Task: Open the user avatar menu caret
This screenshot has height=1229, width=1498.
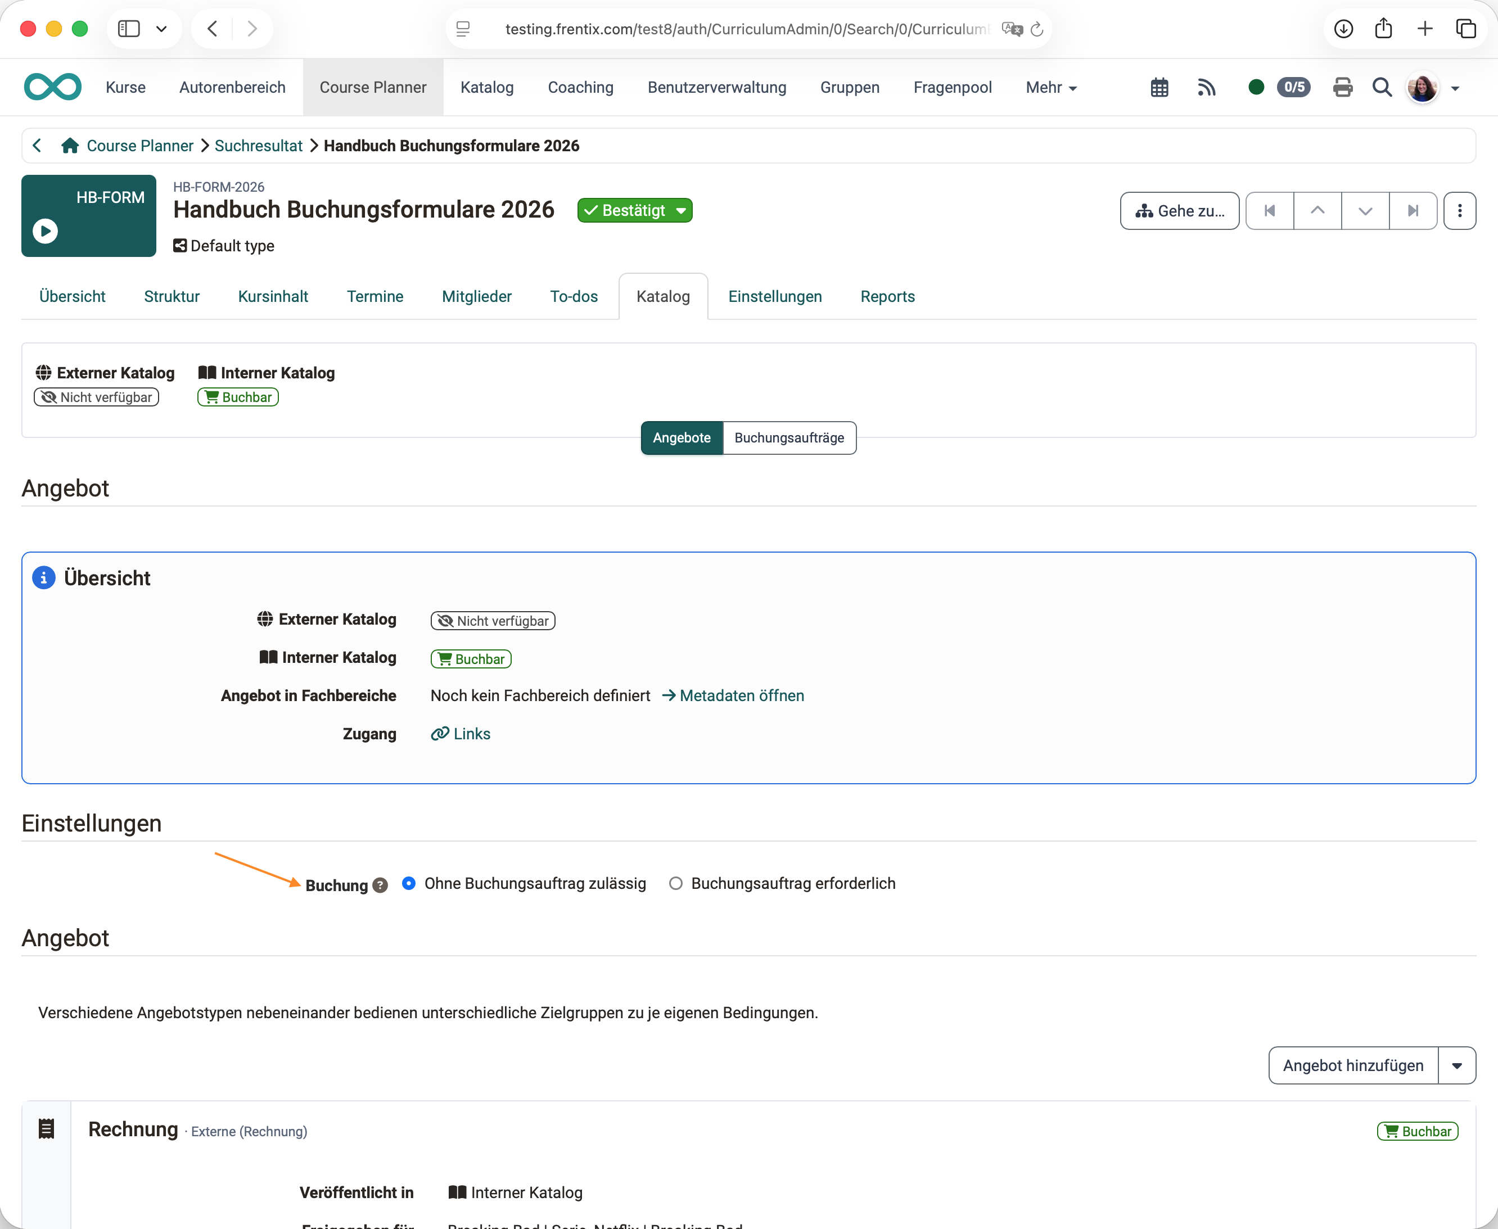Action: click(1455, 88)
